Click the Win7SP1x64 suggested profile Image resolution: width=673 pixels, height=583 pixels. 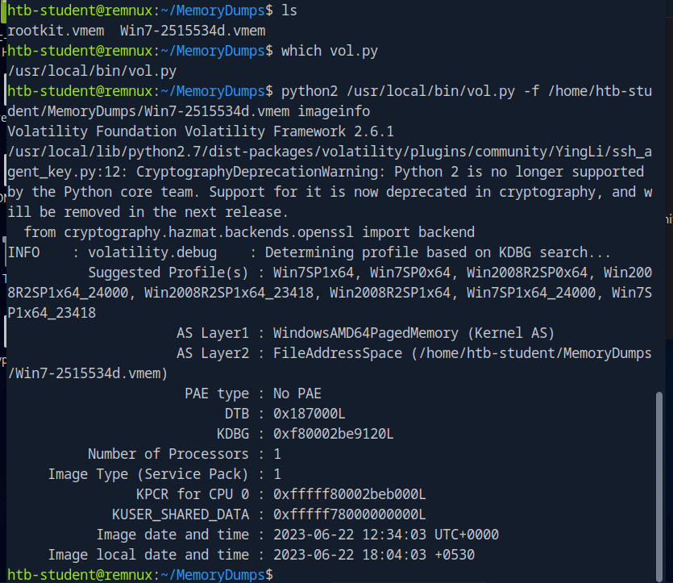(314, 273)
